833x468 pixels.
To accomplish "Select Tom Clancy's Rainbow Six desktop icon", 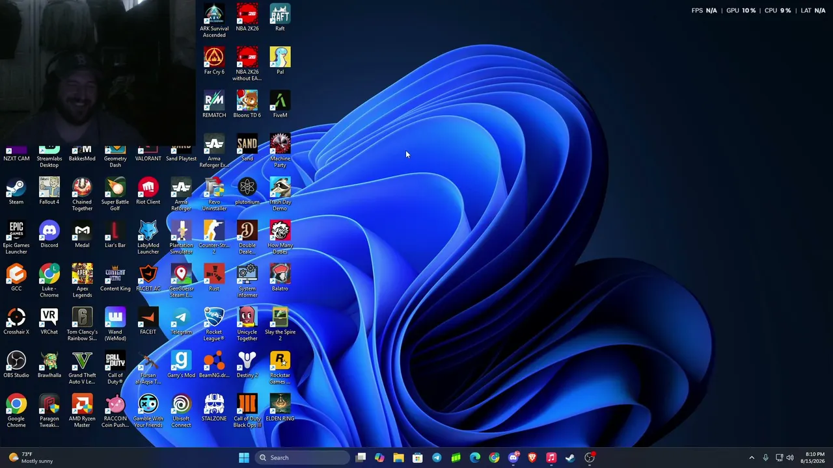I will [82, 324].
